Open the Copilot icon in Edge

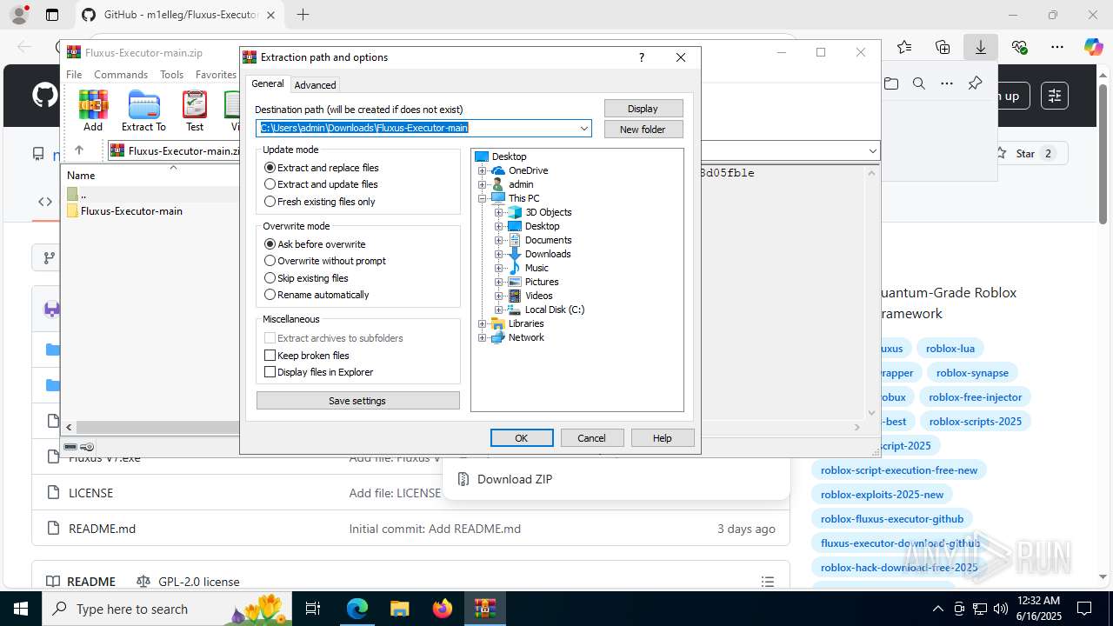pyautogui.click(x=1093, y=47)
